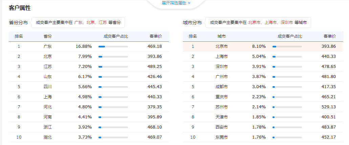Expand the 展开筛选属性 filter panel
Viewport: 349px width, 145px height.
176,3
